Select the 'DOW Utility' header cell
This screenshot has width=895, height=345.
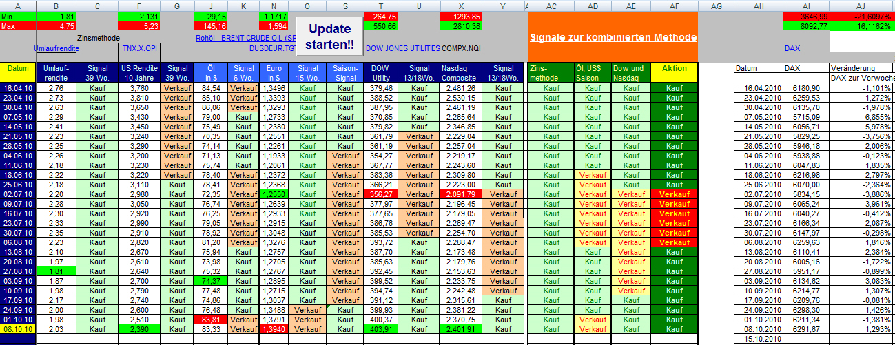click(381, 73)
